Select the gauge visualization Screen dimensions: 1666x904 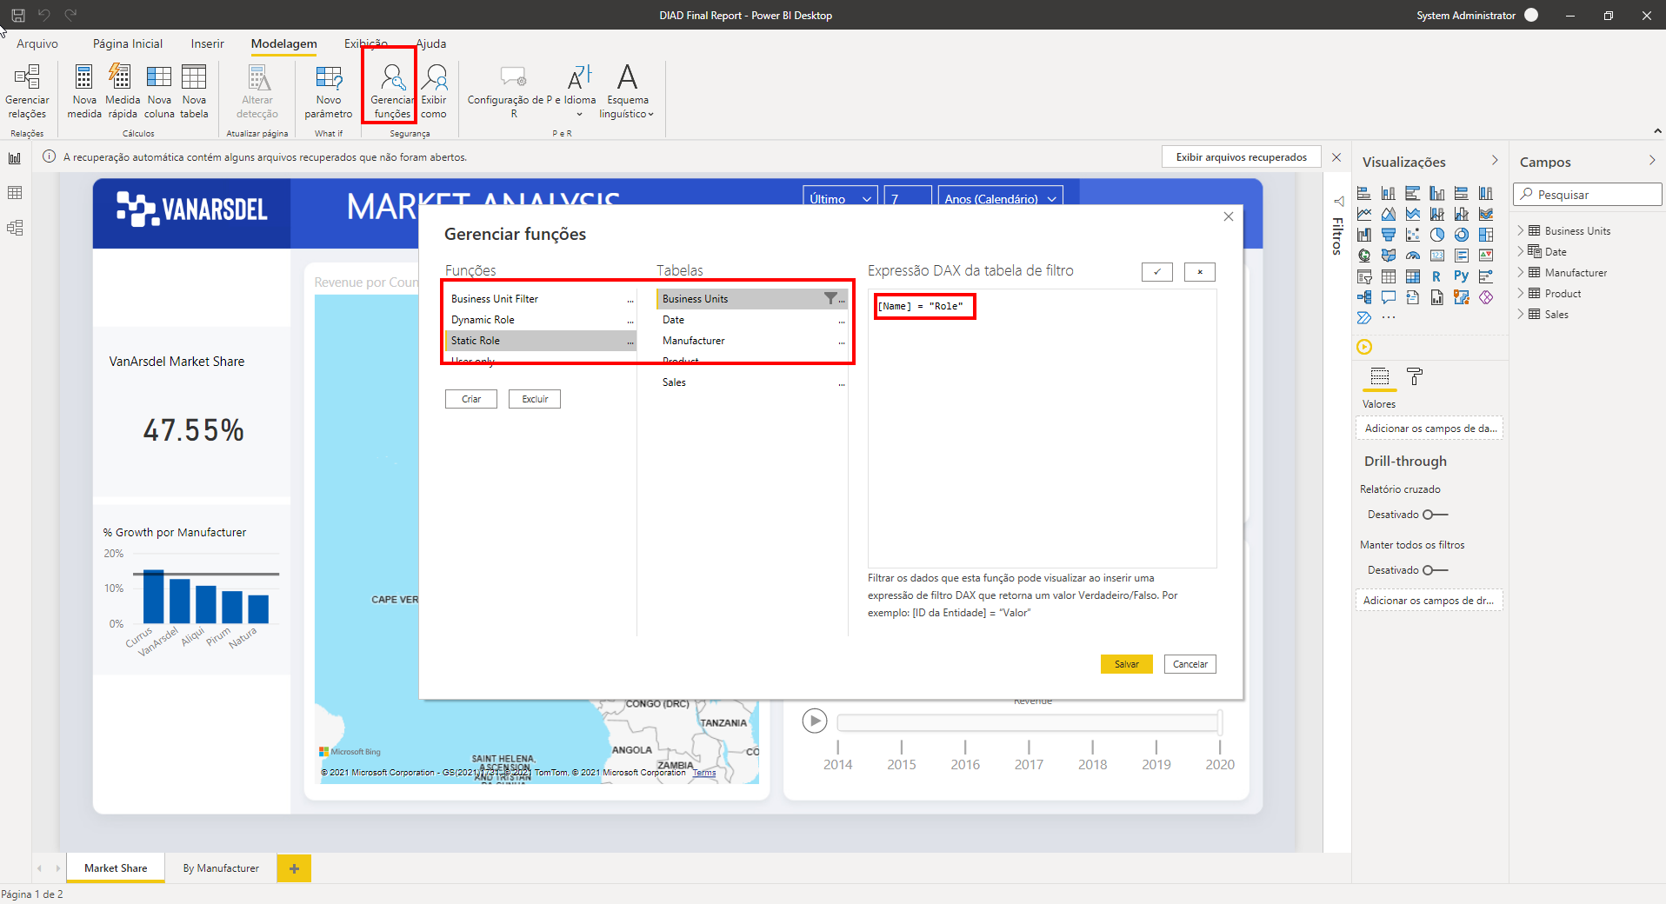pos(1413,256)
